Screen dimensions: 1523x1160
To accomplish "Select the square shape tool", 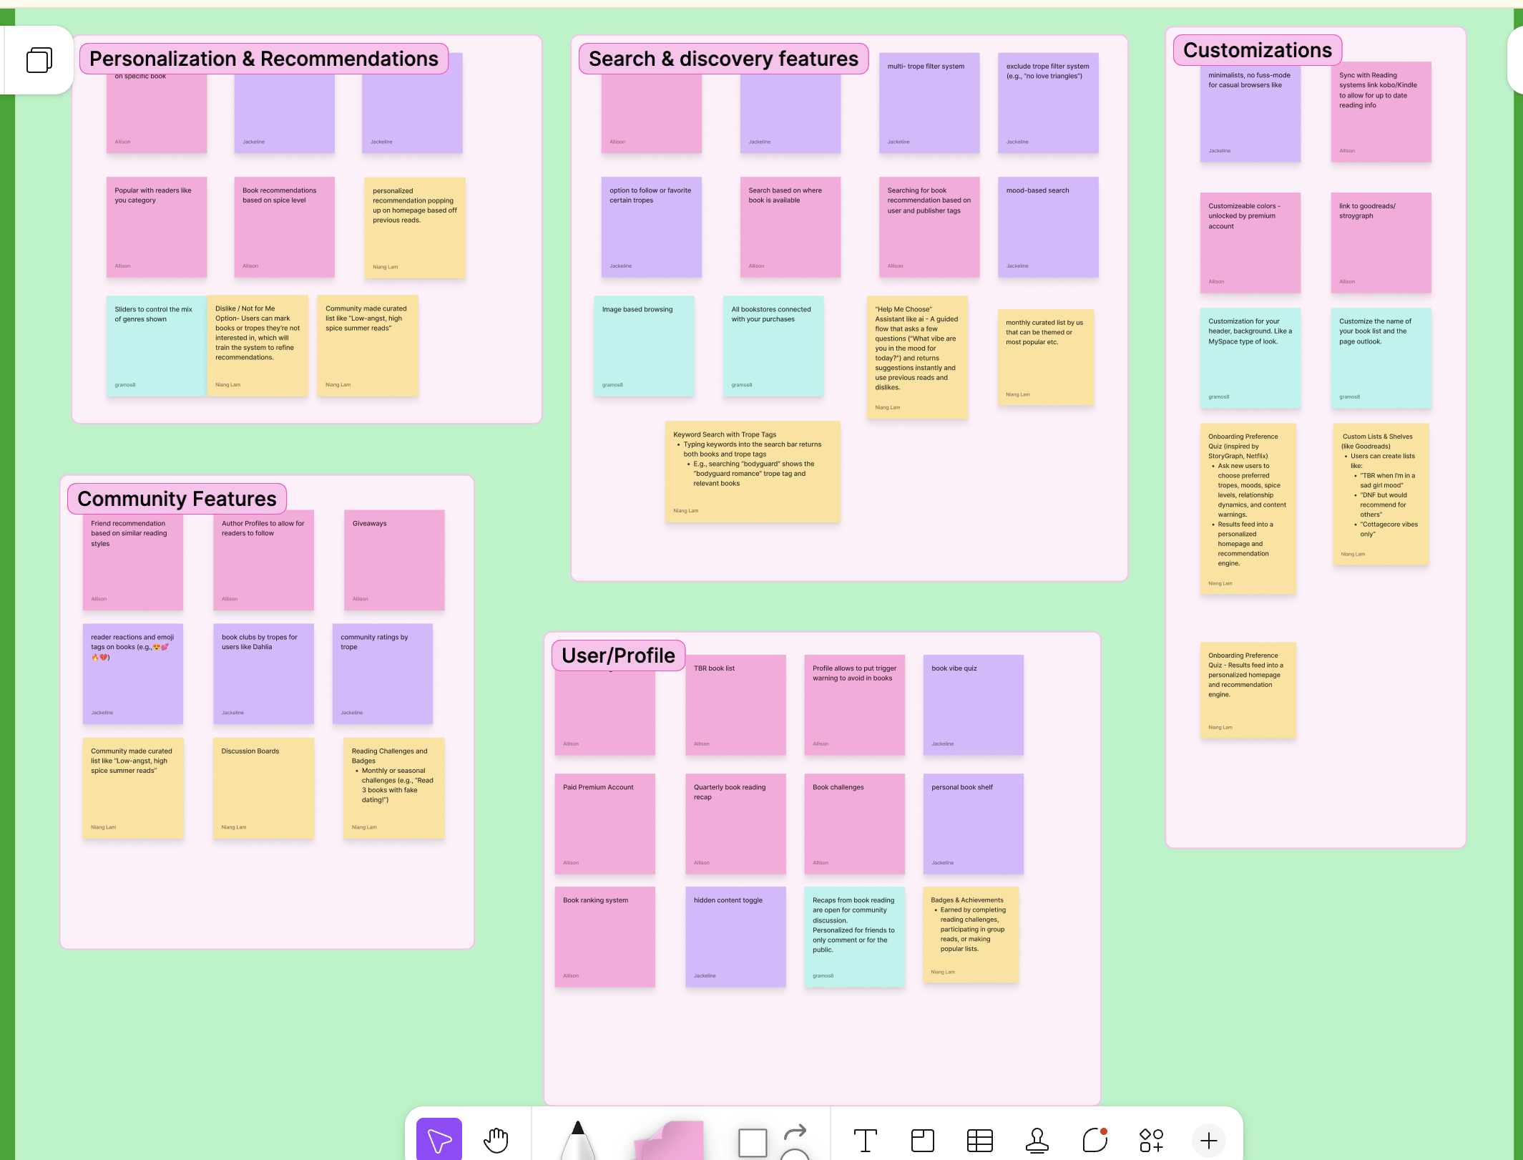I will click(753, 1142).
